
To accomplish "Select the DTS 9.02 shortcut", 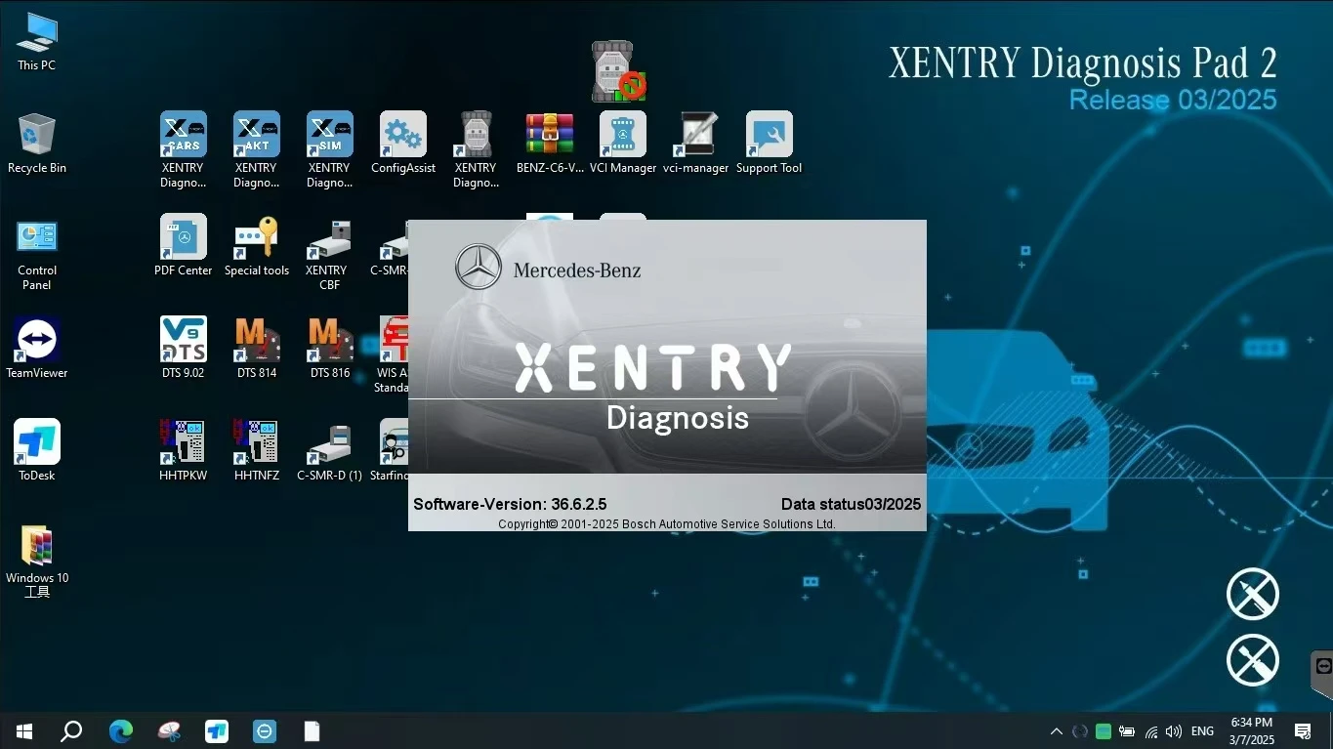I will point(183,341).
